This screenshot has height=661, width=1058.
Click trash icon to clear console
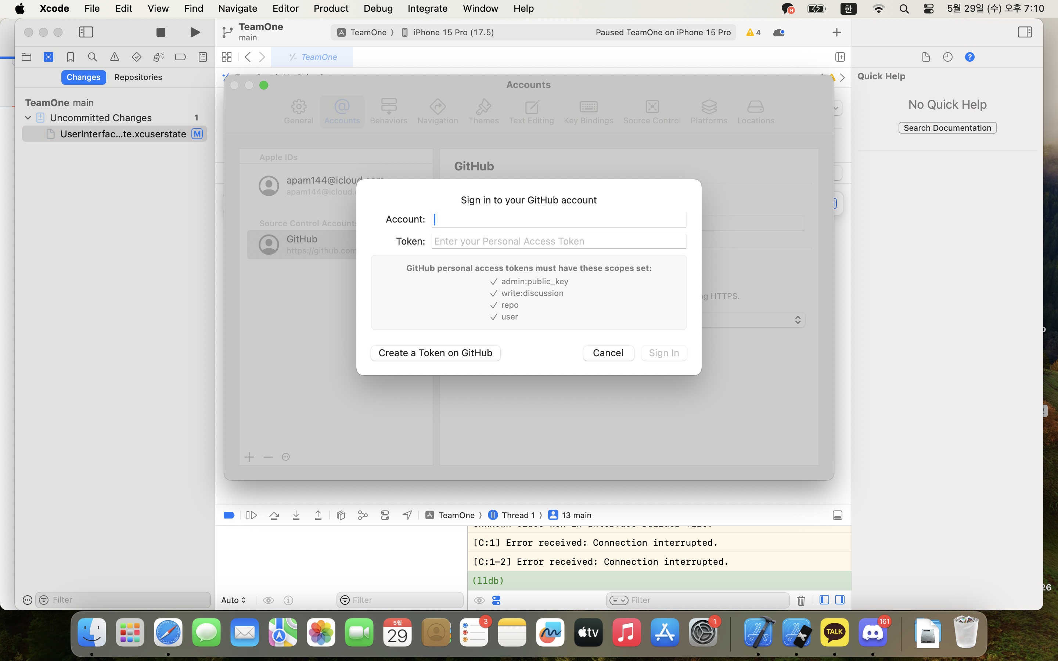pos(800,600)
